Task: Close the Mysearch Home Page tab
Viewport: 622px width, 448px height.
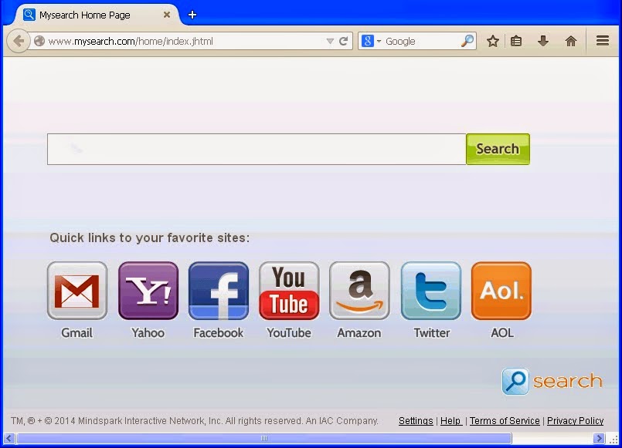Action: pyautogui.click(x=167, y=15)
